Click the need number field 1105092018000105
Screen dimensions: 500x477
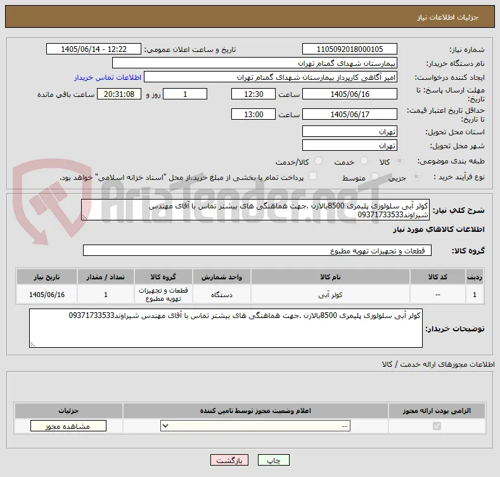tap(349, 49)
